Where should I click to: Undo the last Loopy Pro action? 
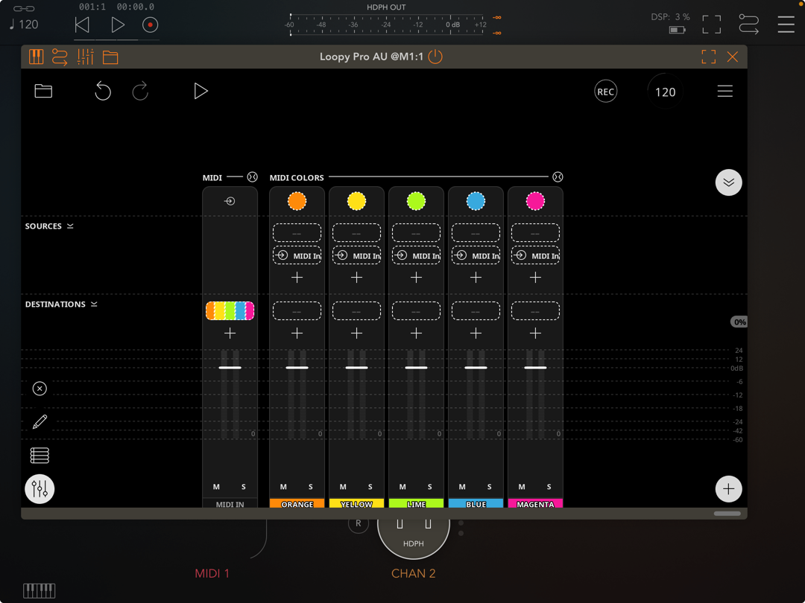pos(103,92)
